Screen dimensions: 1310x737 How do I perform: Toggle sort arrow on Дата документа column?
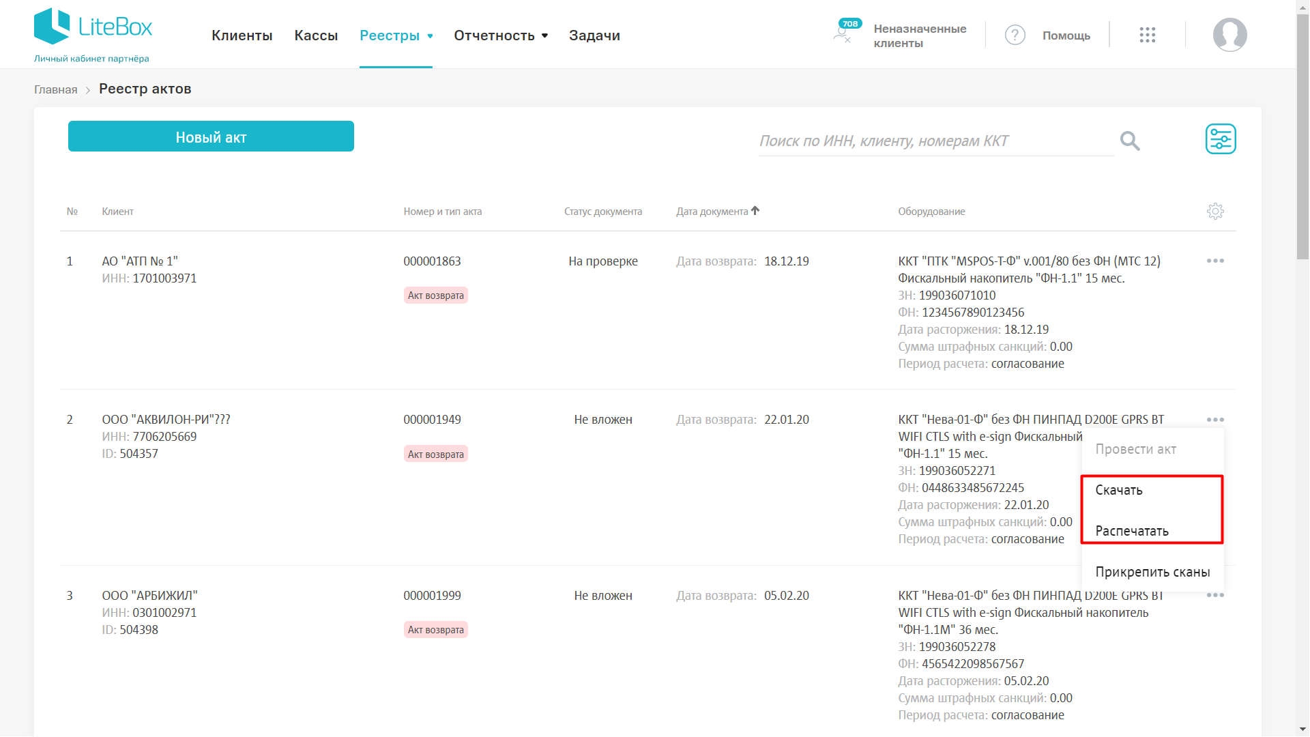tap(755, 211)
